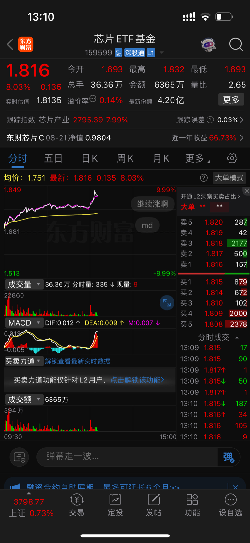Close the L2 promo with X
Viewport: 250px width, 543px height.
tap(247, 191)
